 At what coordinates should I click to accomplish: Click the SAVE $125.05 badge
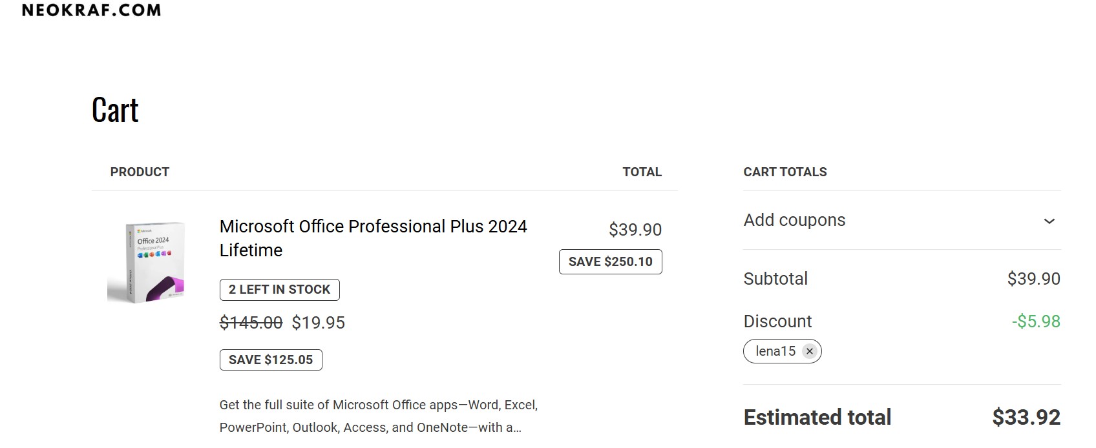click(271, 360)
